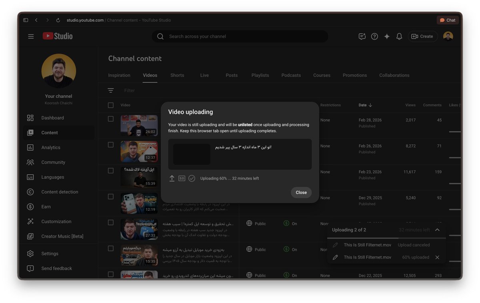The width and height of the screenshot is (480, 303).
Task: Open the feedback comment icon in header
Action: tap(362, 36)
